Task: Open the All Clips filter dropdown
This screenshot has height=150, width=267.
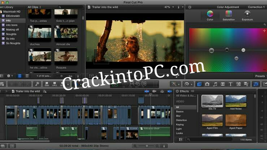Action: (34, 7)
